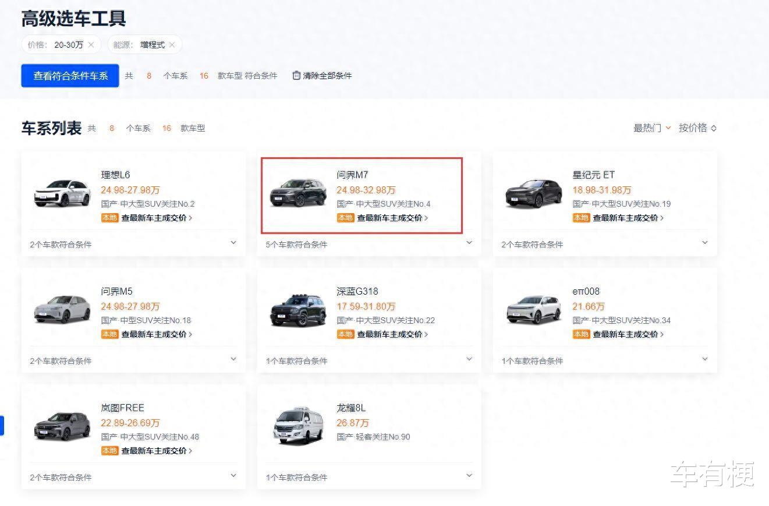
Task: Click 本地 badge on 岚图FREE card
Action: 109,451
